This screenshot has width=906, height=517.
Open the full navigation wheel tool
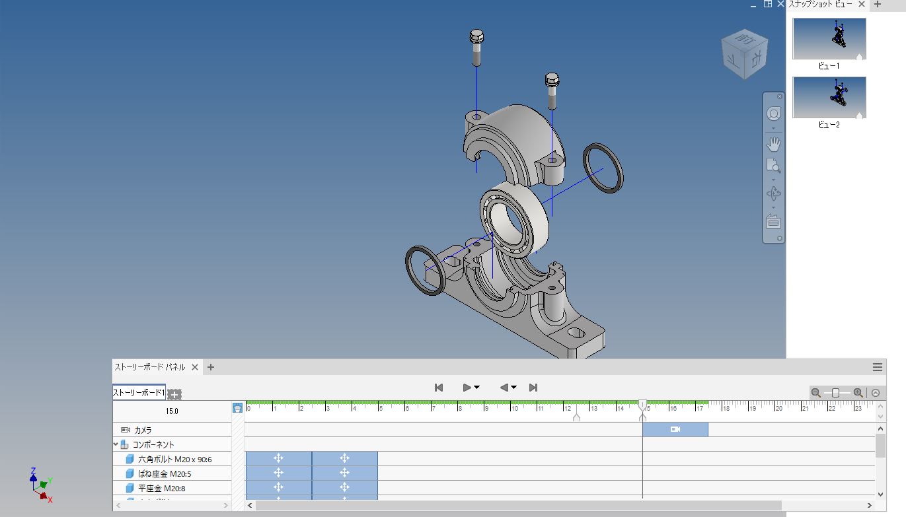[x=774, y=114]
